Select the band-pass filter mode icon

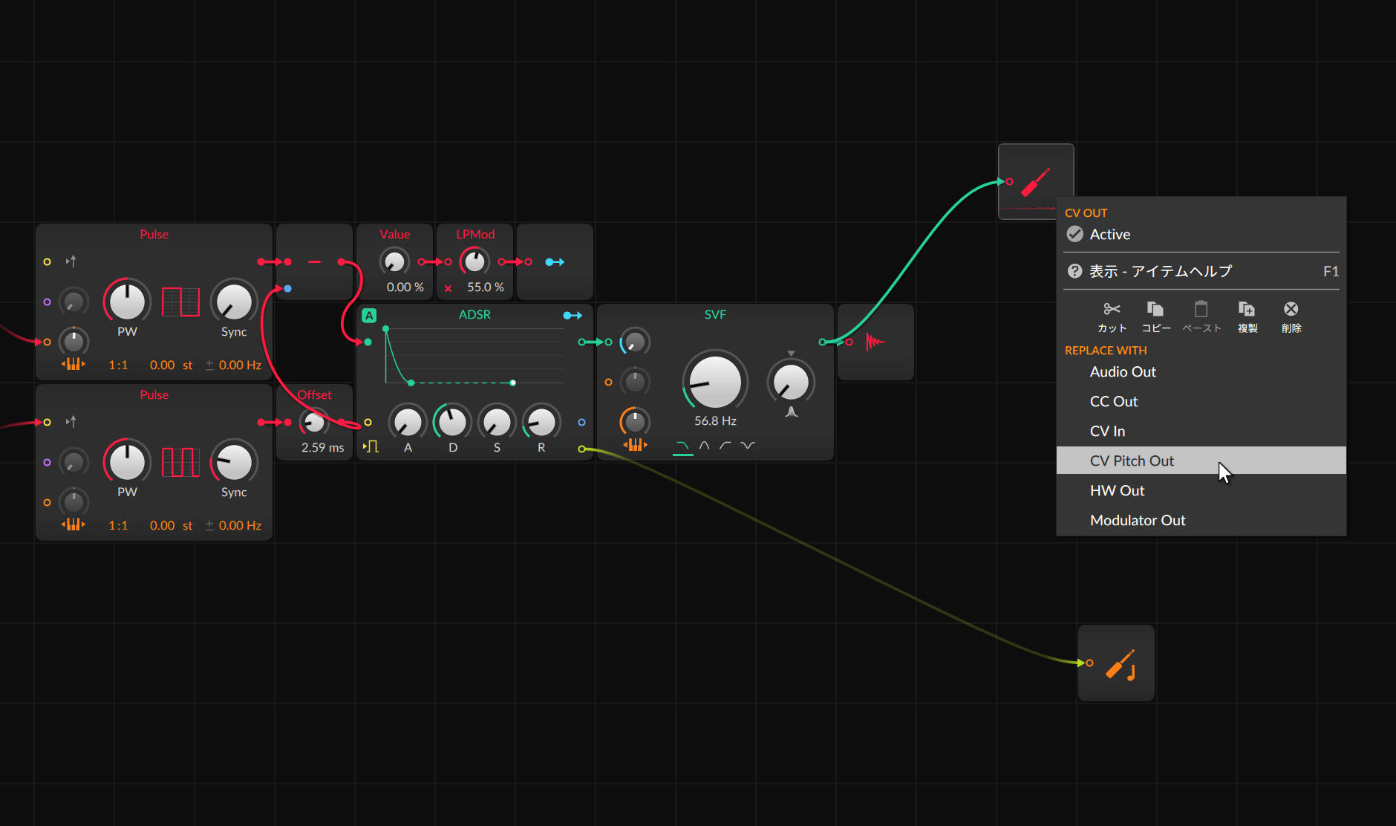click(x=704, y=446)
